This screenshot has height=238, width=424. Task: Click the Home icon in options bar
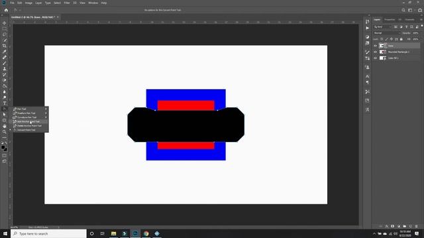(6, 10)
